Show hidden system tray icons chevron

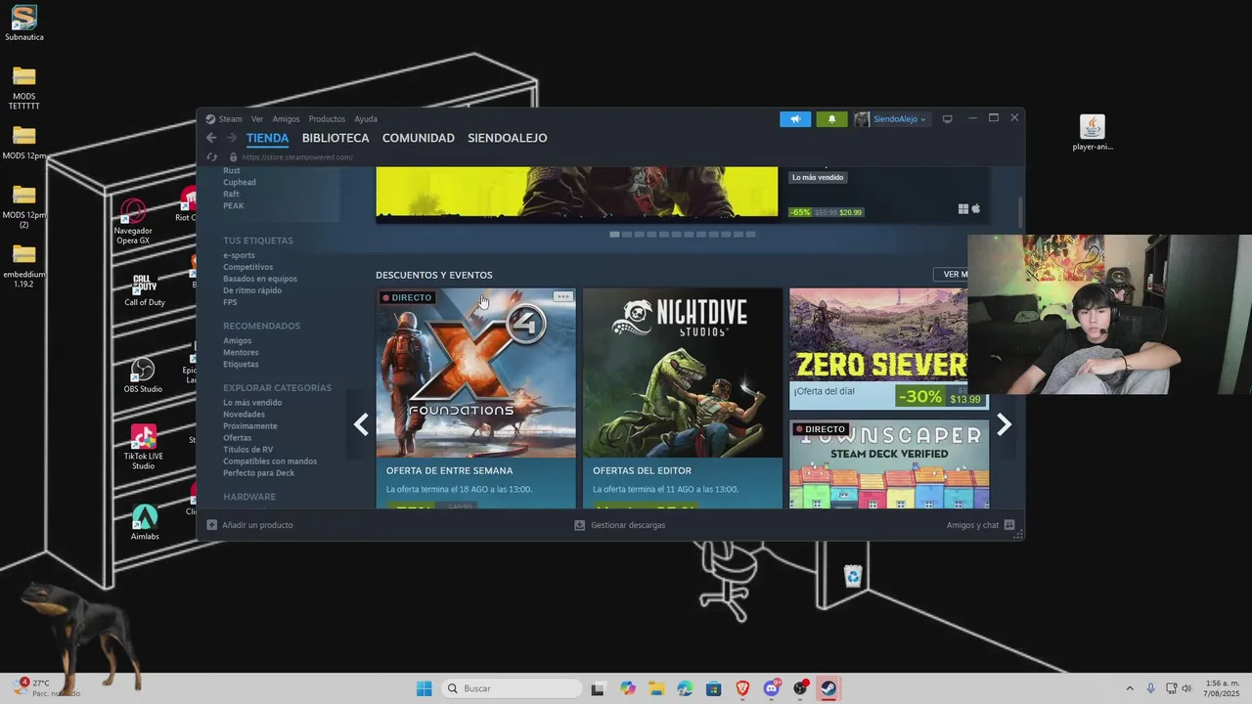tap(1130, 688)
